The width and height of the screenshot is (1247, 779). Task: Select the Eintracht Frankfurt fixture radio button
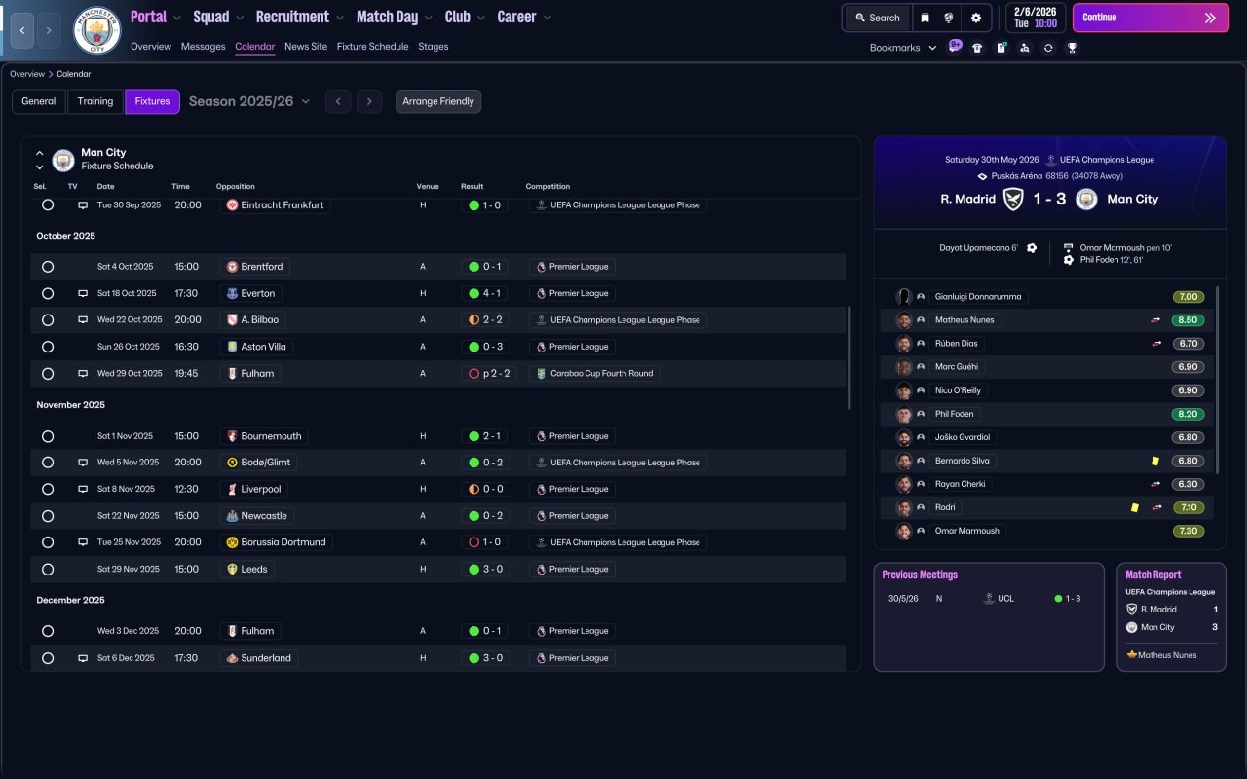click(48, 205)
